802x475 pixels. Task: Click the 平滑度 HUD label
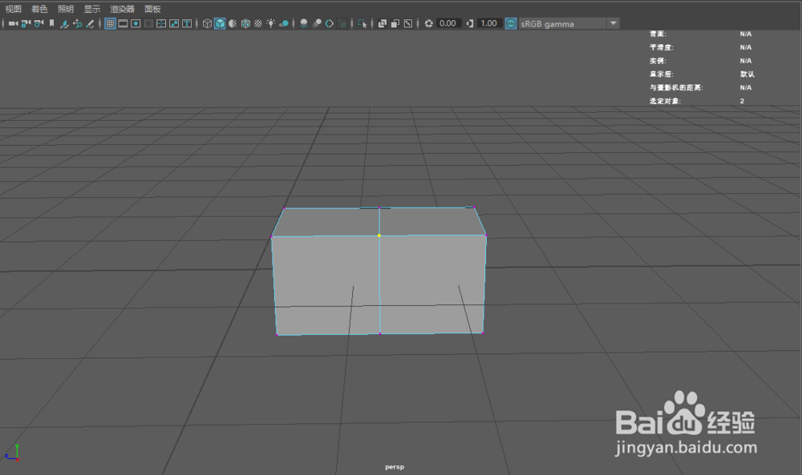coord(662,47)
